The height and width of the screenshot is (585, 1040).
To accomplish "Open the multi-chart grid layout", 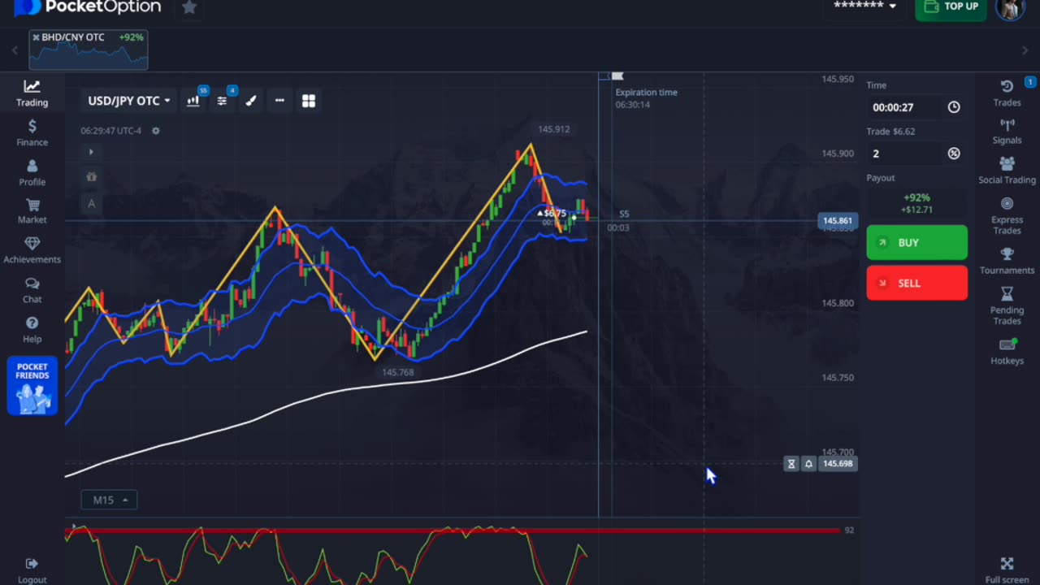I will pos(309,101).
